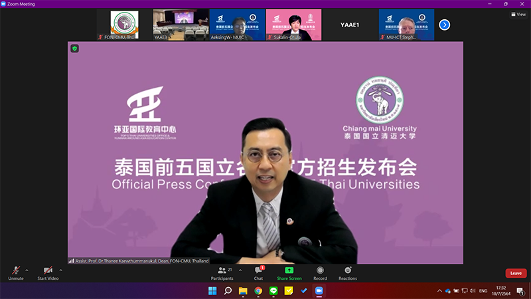Select the FON-CMU participant thumbnail
The width and height of the screenshot is (531, 299).
point(124,25)
